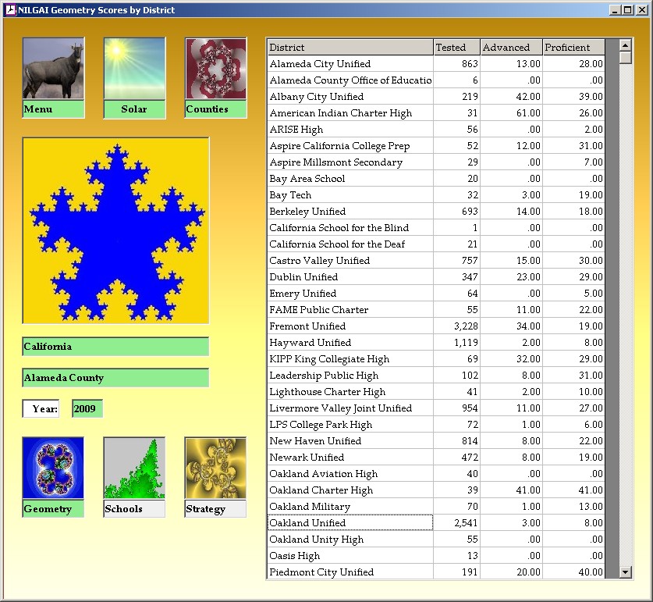
Task: Click the Counties fractal icon
Action: coord(215,69)
